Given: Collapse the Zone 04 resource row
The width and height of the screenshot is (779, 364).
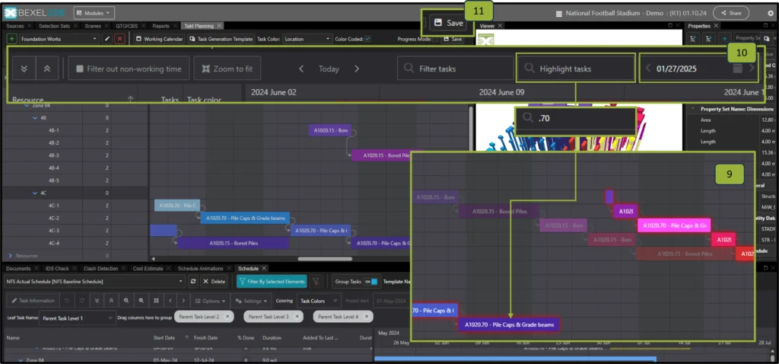Looking at the screenshot, I should [x=28, y=105].
